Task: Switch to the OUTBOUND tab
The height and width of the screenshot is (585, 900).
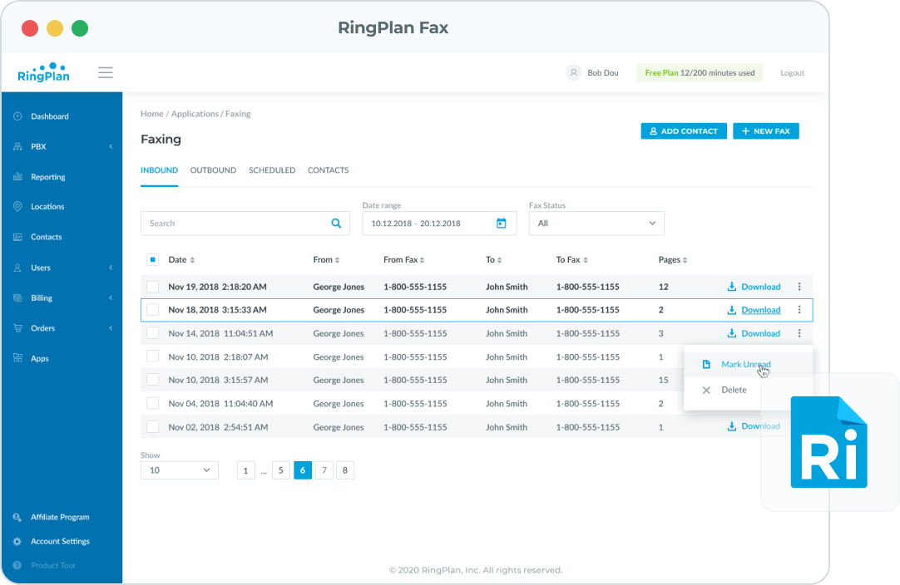Action: click(213, 170)
